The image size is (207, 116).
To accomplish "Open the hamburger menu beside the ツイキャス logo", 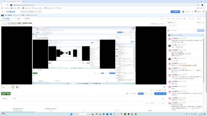I will [x=3, y=12].
